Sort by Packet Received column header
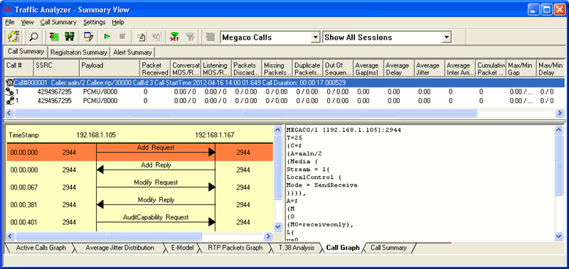The image size is (569, 269). 155,69
